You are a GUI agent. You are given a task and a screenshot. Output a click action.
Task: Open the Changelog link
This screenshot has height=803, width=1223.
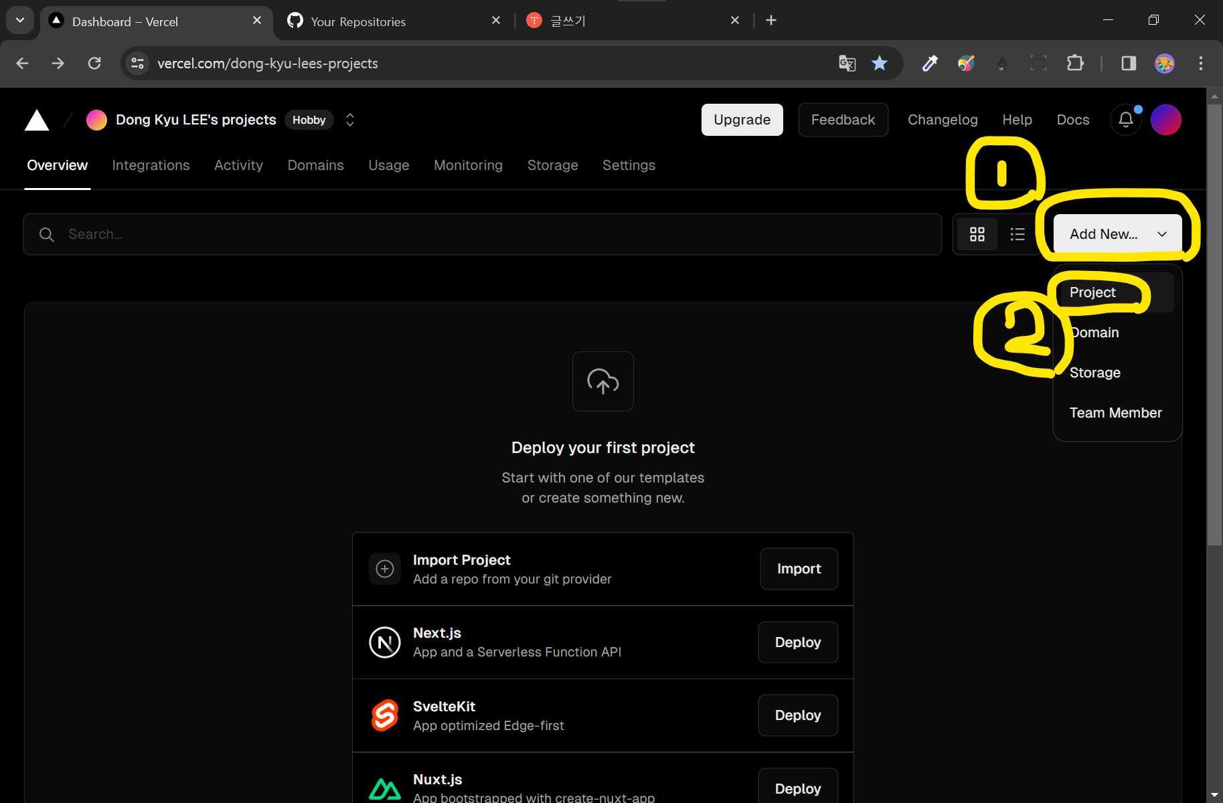(x=943, y=120)
